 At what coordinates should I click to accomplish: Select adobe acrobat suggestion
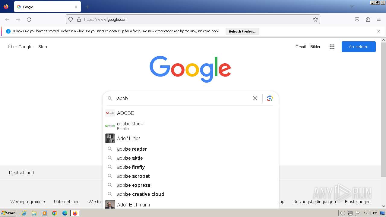(x=191, y=176)
